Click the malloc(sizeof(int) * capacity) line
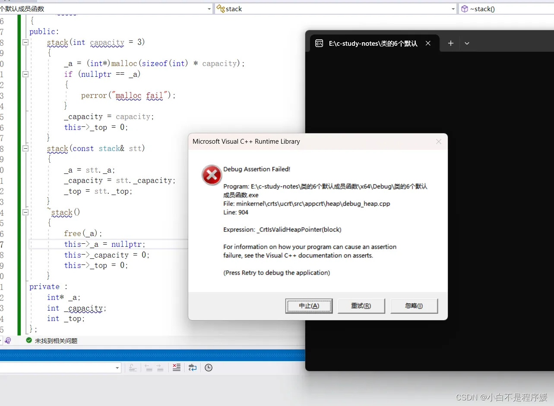554x406 pixels. pos(154,63)
